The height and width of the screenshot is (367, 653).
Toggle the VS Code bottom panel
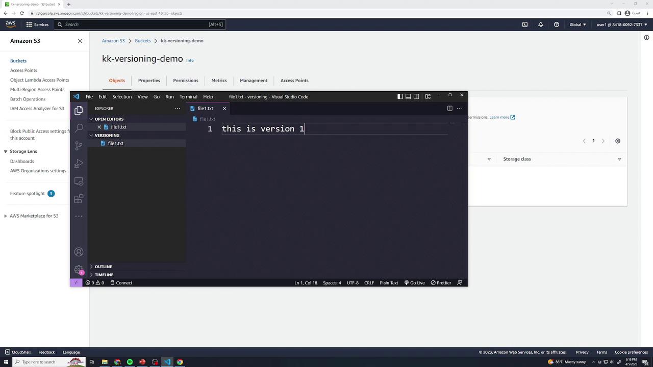pyautogui.click(x=408, y=96)
